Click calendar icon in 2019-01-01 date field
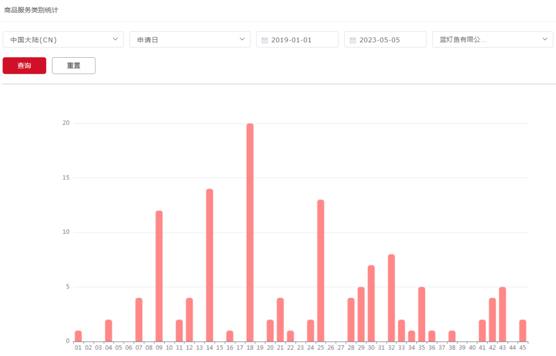This screenshot has width=556, height=356. tap(265, 40)
